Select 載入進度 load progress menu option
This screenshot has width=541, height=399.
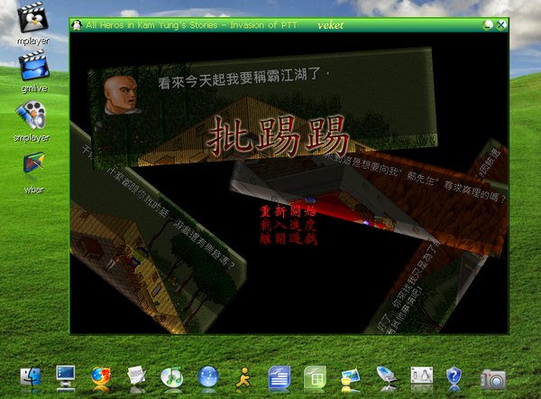[x=288, y=225]
